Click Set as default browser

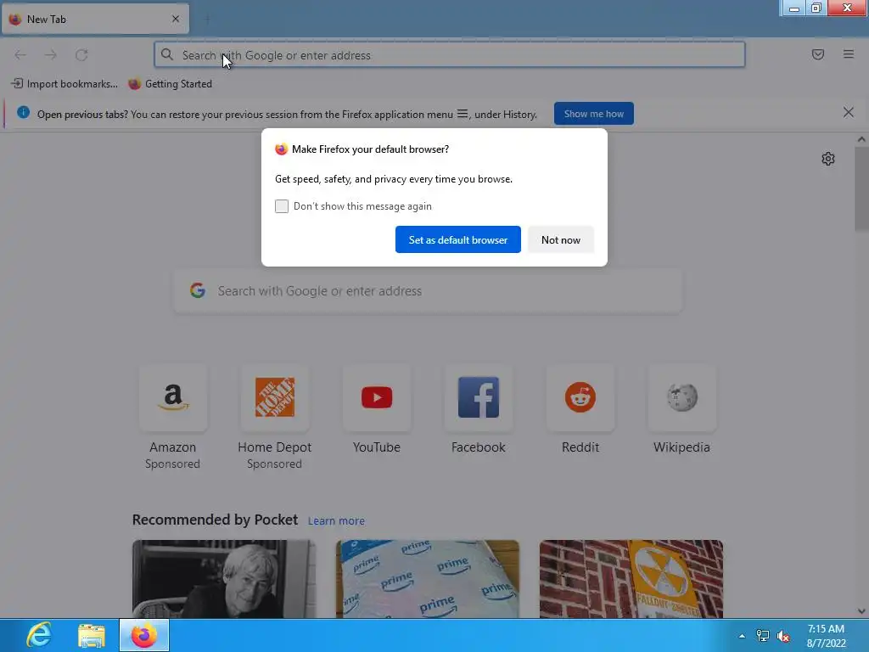pos(457,239)
